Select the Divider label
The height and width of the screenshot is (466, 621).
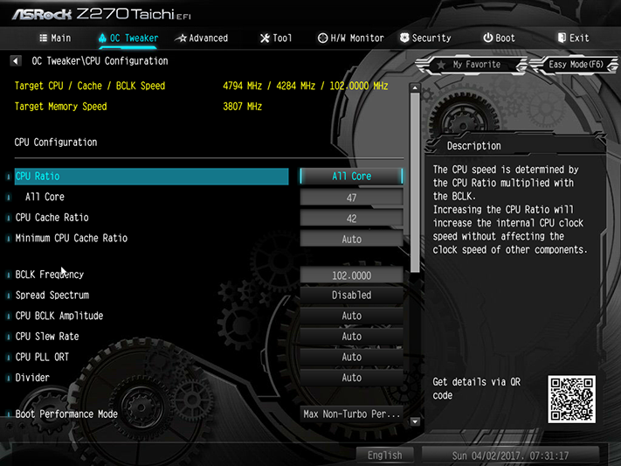pos(32,378)
